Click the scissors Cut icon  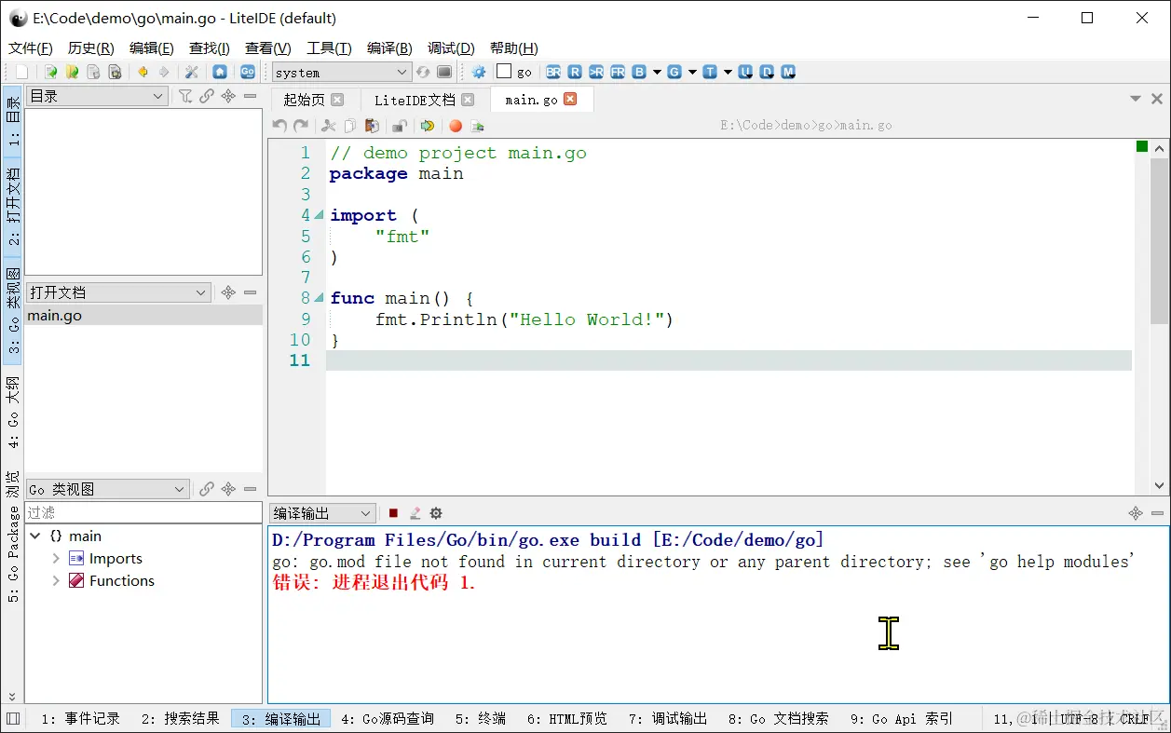(329, 126)
